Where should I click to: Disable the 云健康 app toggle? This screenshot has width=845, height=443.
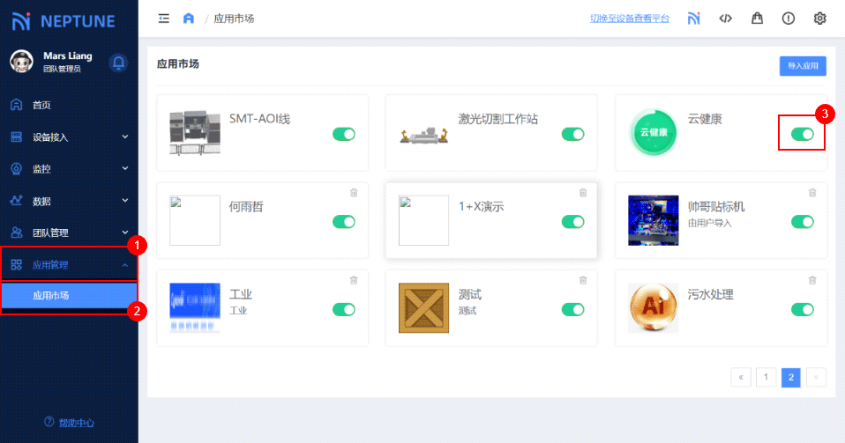802,134
